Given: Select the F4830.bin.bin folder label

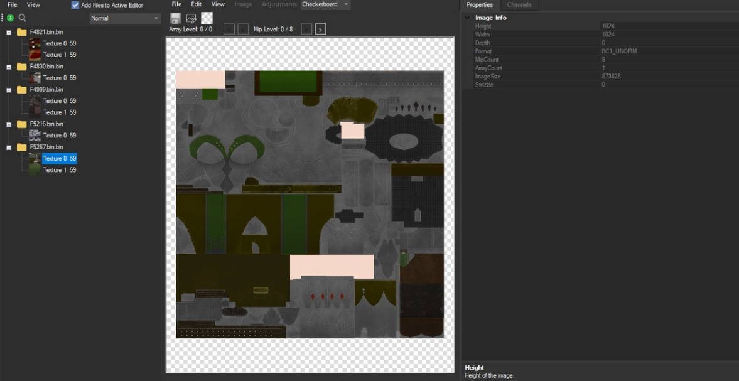Looking at the screenshot, I should click(46, 67).
